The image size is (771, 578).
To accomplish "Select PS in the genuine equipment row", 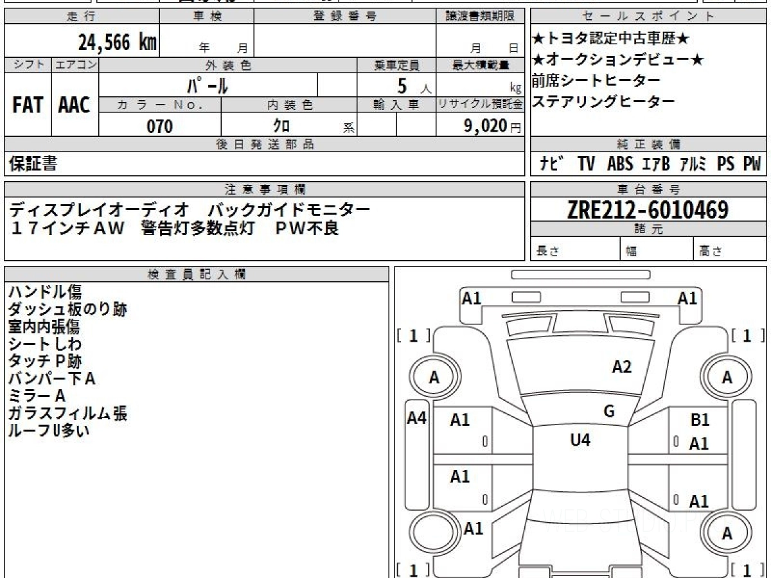I will pos(726,164).
